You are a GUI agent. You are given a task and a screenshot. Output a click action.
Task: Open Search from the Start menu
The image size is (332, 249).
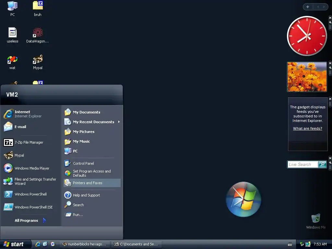92,205
